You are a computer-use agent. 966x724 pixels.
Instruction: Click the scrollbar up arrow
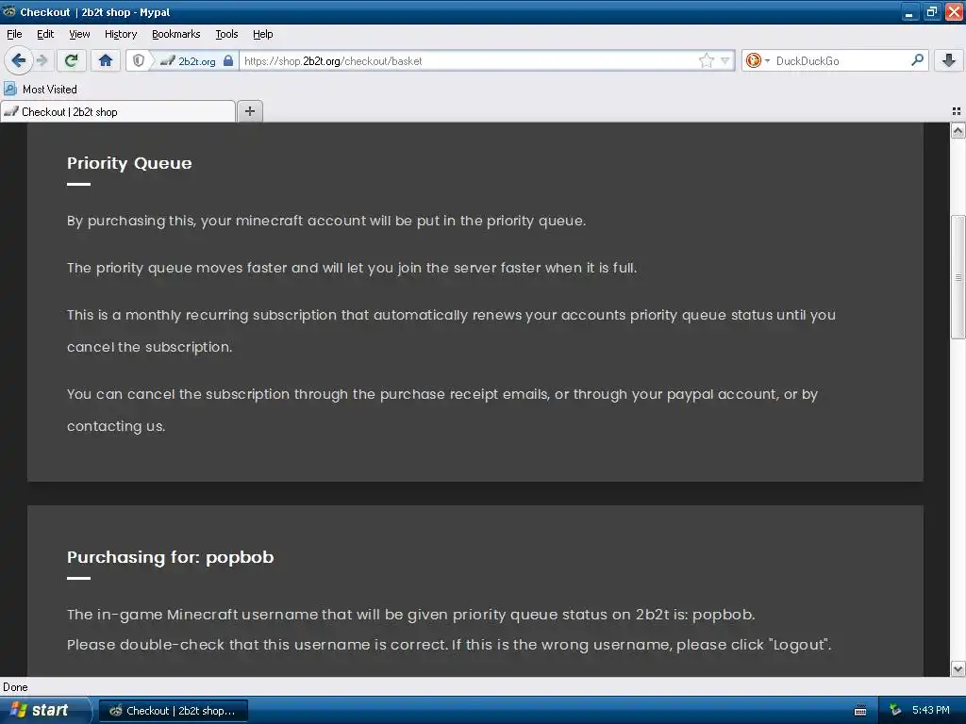click(958, 130)
